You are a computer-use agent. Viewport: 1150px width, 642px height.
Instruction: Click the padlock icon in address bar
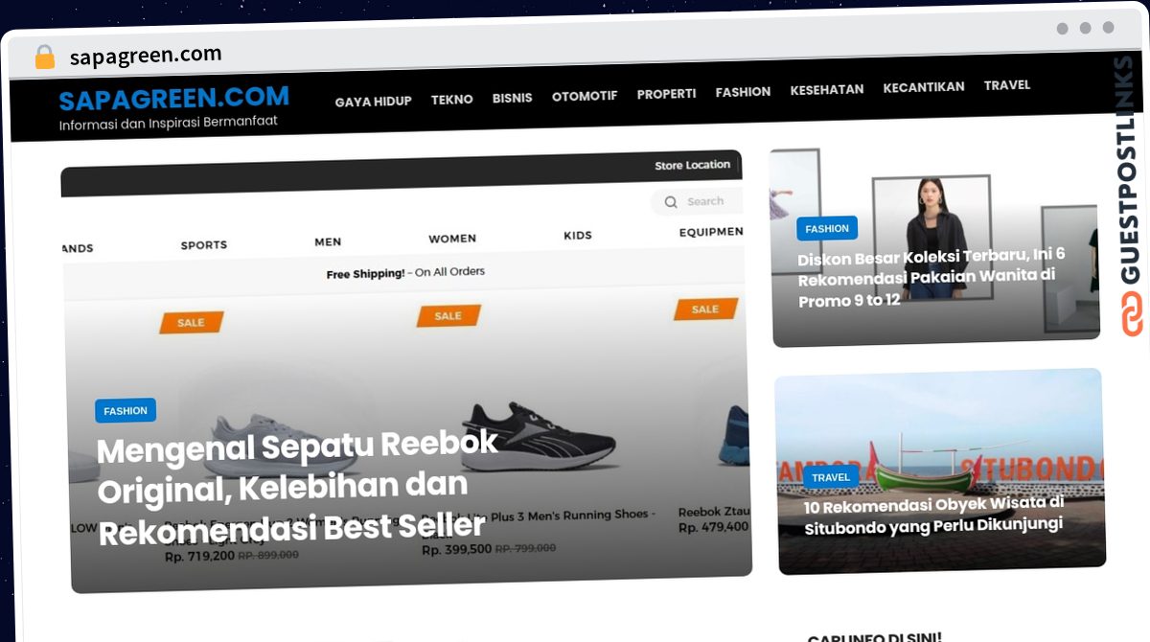pos(44,57)
